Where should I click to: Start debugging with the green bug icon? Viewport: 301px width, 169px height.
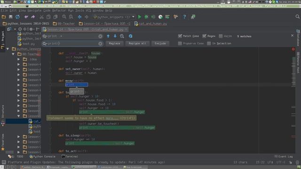coord(146,17)
